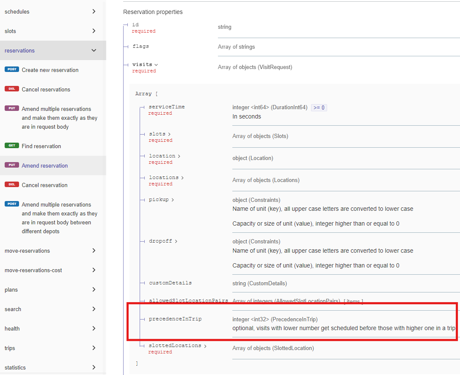Collapse the reservations sidebar section
Screen dimensions: 460x375
click(x=94, y=50)
